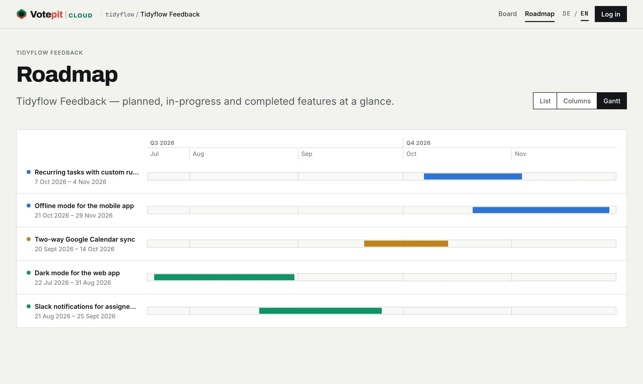643x384 pixels.
Task: Open the Board page
Action: click(x=507, y=14)
